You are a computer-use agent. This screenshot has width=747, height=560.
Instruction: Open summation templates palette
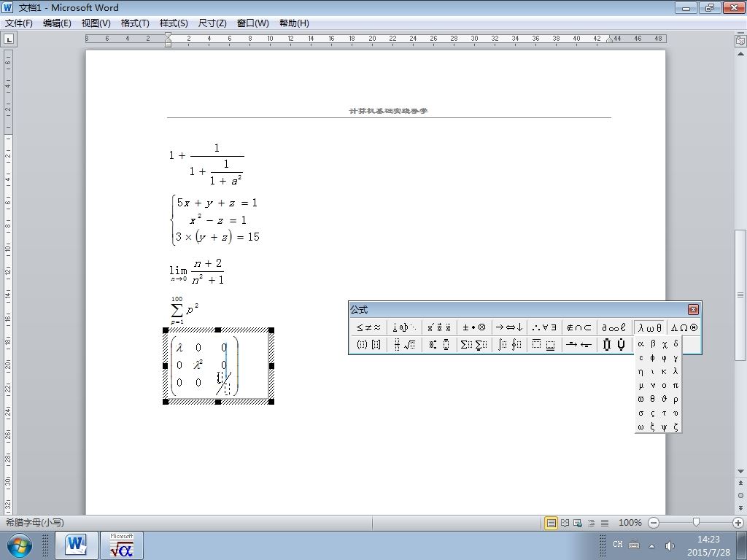(473, 344)
